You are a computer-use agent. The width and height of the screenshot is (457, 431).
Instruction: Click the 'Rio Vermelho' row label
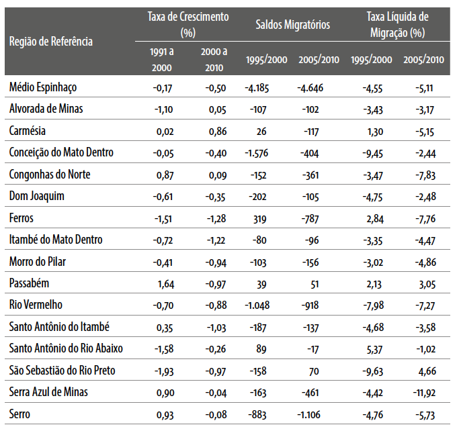click(37, 305)
